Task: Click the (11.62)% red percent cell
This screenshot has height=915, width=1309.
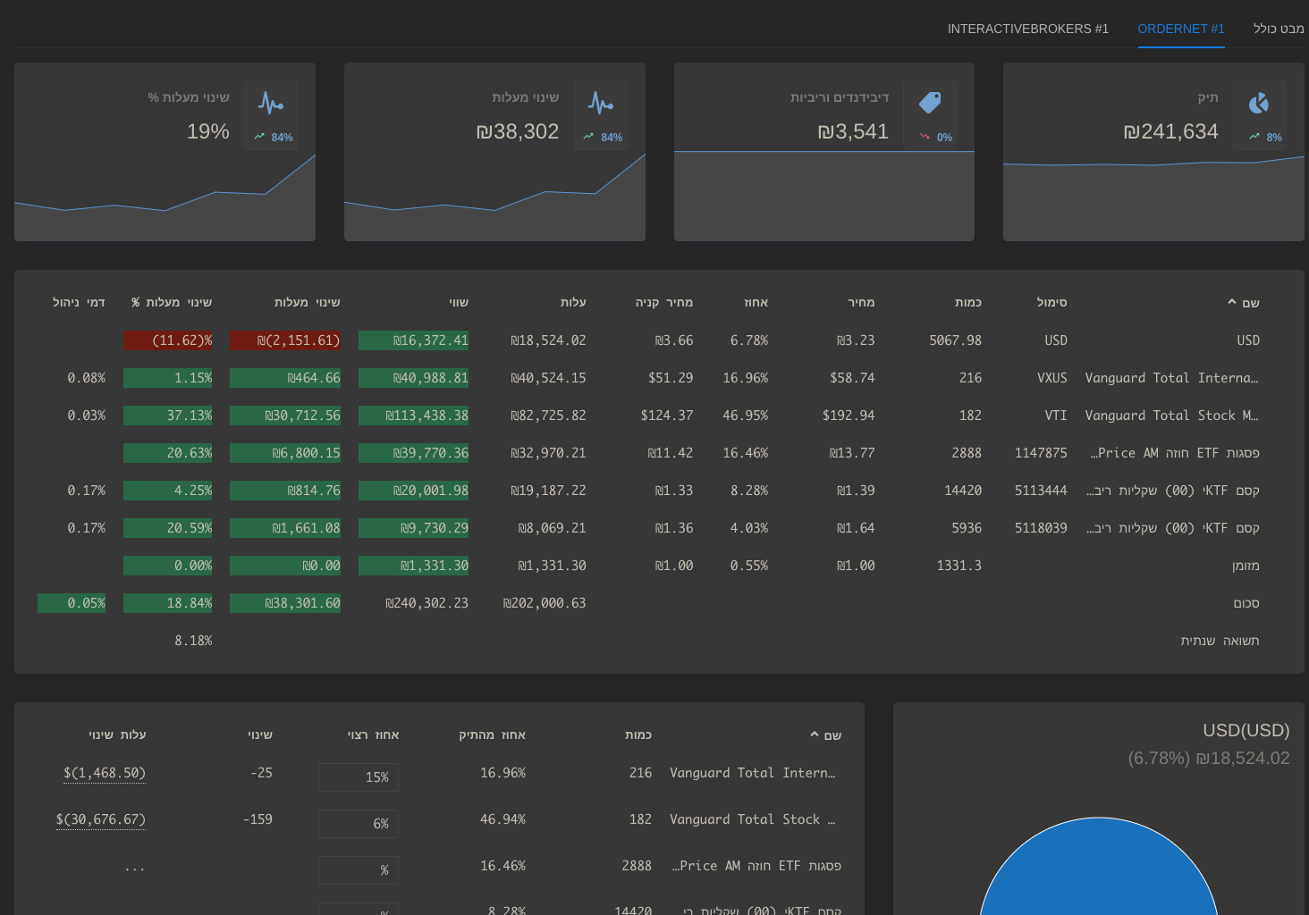Action: coord(168,340)
